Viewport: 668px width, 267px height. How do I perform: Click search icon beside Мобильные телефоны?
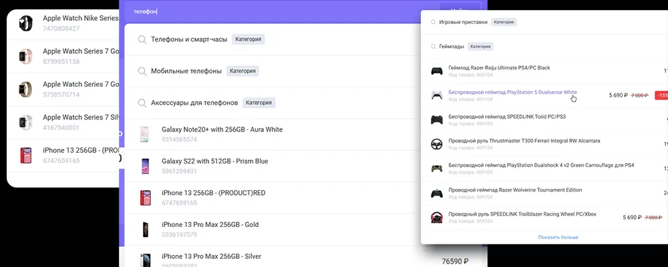[x=142, y=71]
